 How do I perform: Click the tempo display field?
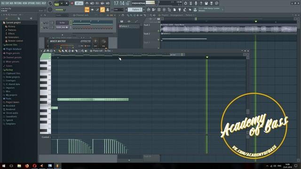pos(79,3)
